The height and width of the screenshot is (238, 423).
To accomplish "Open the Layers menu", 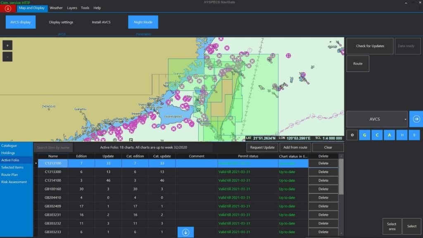I will pos(72,8).
